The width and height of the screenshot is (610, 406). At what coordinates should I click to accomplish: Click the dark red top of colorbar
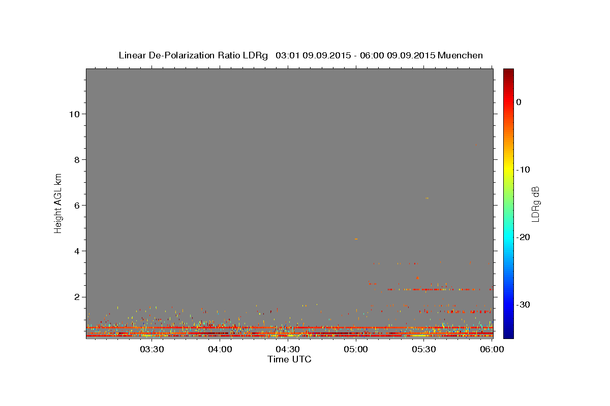pyautogui.click(x=508, y=73)
